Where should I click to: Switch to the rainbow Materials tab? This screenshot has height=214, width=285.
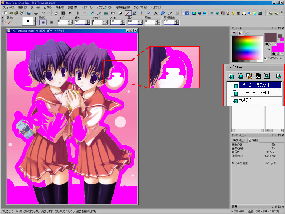[240, 33]
